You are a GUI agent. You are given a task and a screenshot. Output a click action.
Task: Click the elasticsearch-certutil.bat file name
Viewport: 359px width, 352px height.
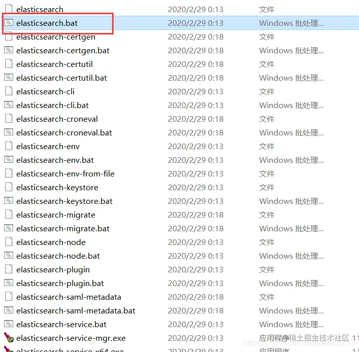(x=61, y=78)
